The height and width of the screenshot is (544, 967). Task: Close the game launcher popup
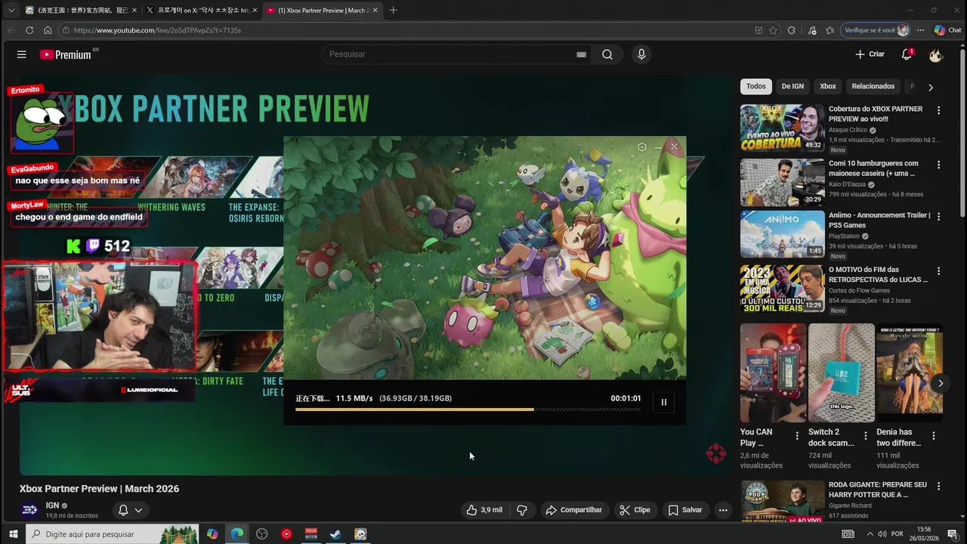click(x=674, y=147)
